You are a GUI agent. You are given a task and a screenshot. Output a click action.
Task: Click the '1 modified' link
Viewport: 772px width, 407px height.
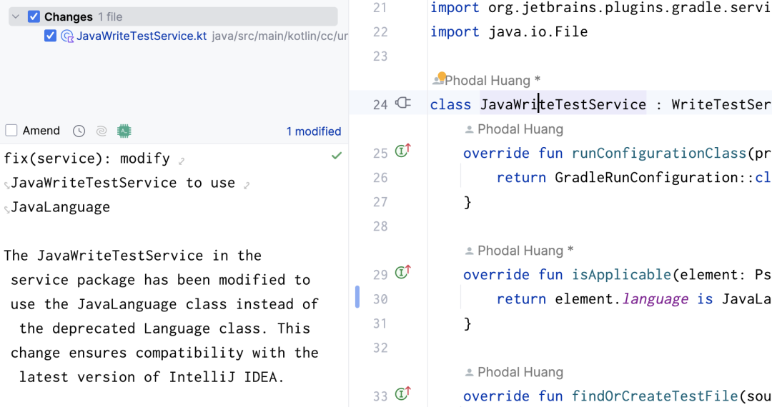click(314, 131)
